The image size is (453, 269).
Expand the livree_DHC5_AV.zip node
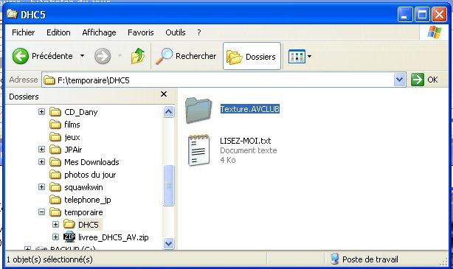click(55, 237)
